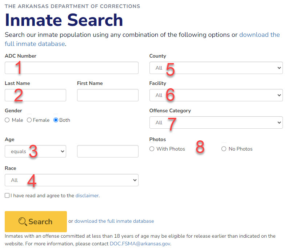
Task: Click the Inmate Search heading text
Action: (x=64, y=20)
